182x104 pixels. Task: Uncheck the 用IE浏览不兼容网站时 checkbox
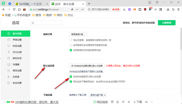click(x=71, y=82)
